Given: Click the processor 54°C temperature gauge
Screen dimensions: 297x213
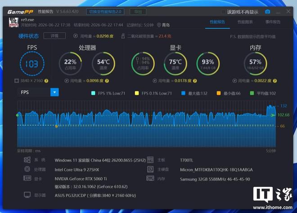Looking at the screenshot, I should pyautogui.click(x=103, y=63).
